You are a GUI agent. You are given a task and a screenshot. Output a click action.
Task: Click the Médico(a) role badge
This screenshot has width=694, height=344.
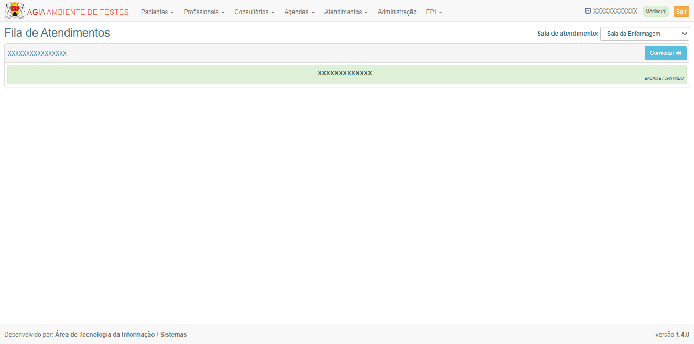click(656, 12)
